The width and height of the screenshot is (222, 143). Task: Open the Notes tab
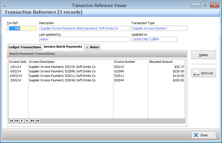tap(92, 47)
